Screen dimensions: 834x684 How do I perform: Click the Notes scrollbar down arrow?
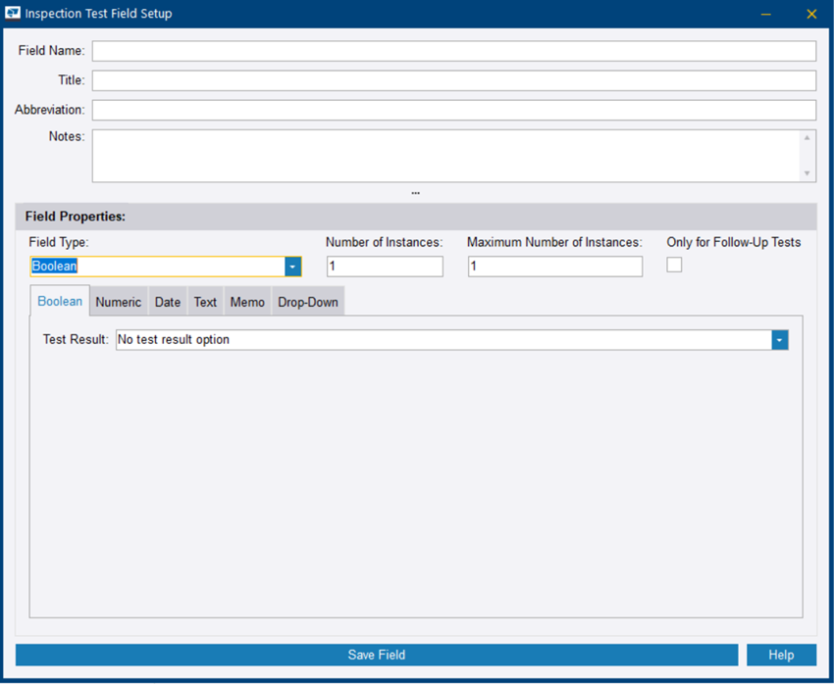(808, 174)
